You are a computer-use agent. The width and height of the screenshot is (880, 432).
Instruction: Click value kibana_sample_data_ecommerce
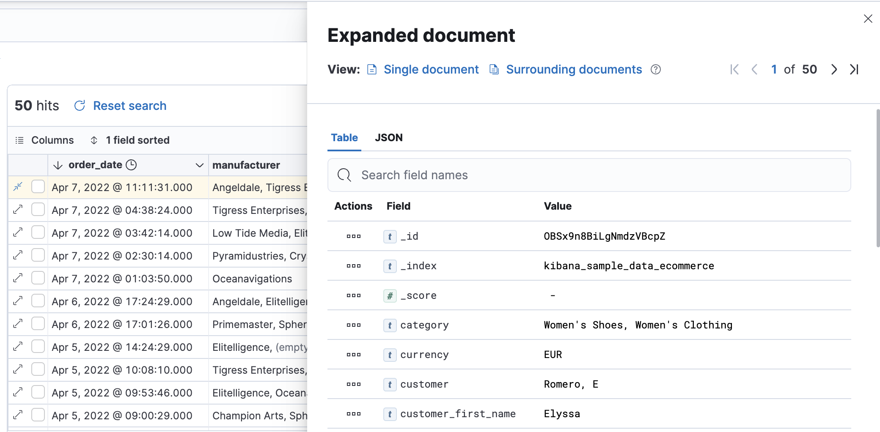tap(629, 266)
